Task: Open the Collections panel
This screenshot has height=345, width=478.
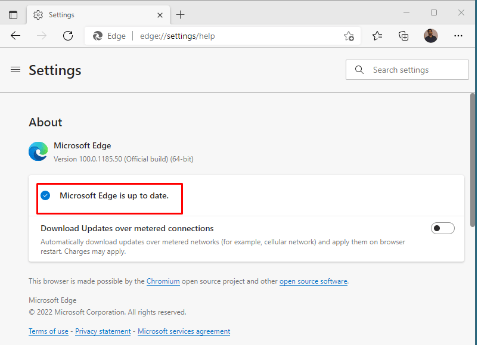Action: [403, 36]
